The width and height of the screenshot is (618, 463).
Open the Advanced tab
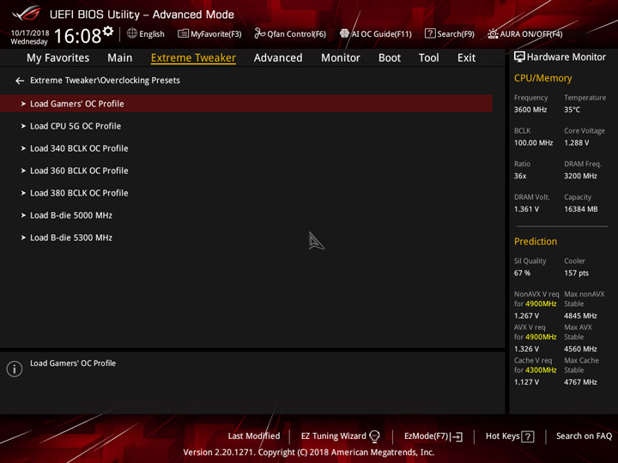(x=278, y=58)
